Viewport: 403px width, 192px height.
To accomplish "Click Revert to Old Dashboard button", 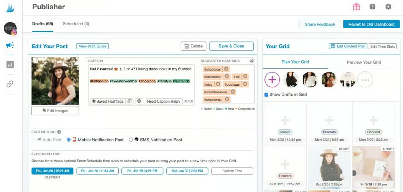I will [371, 24].
